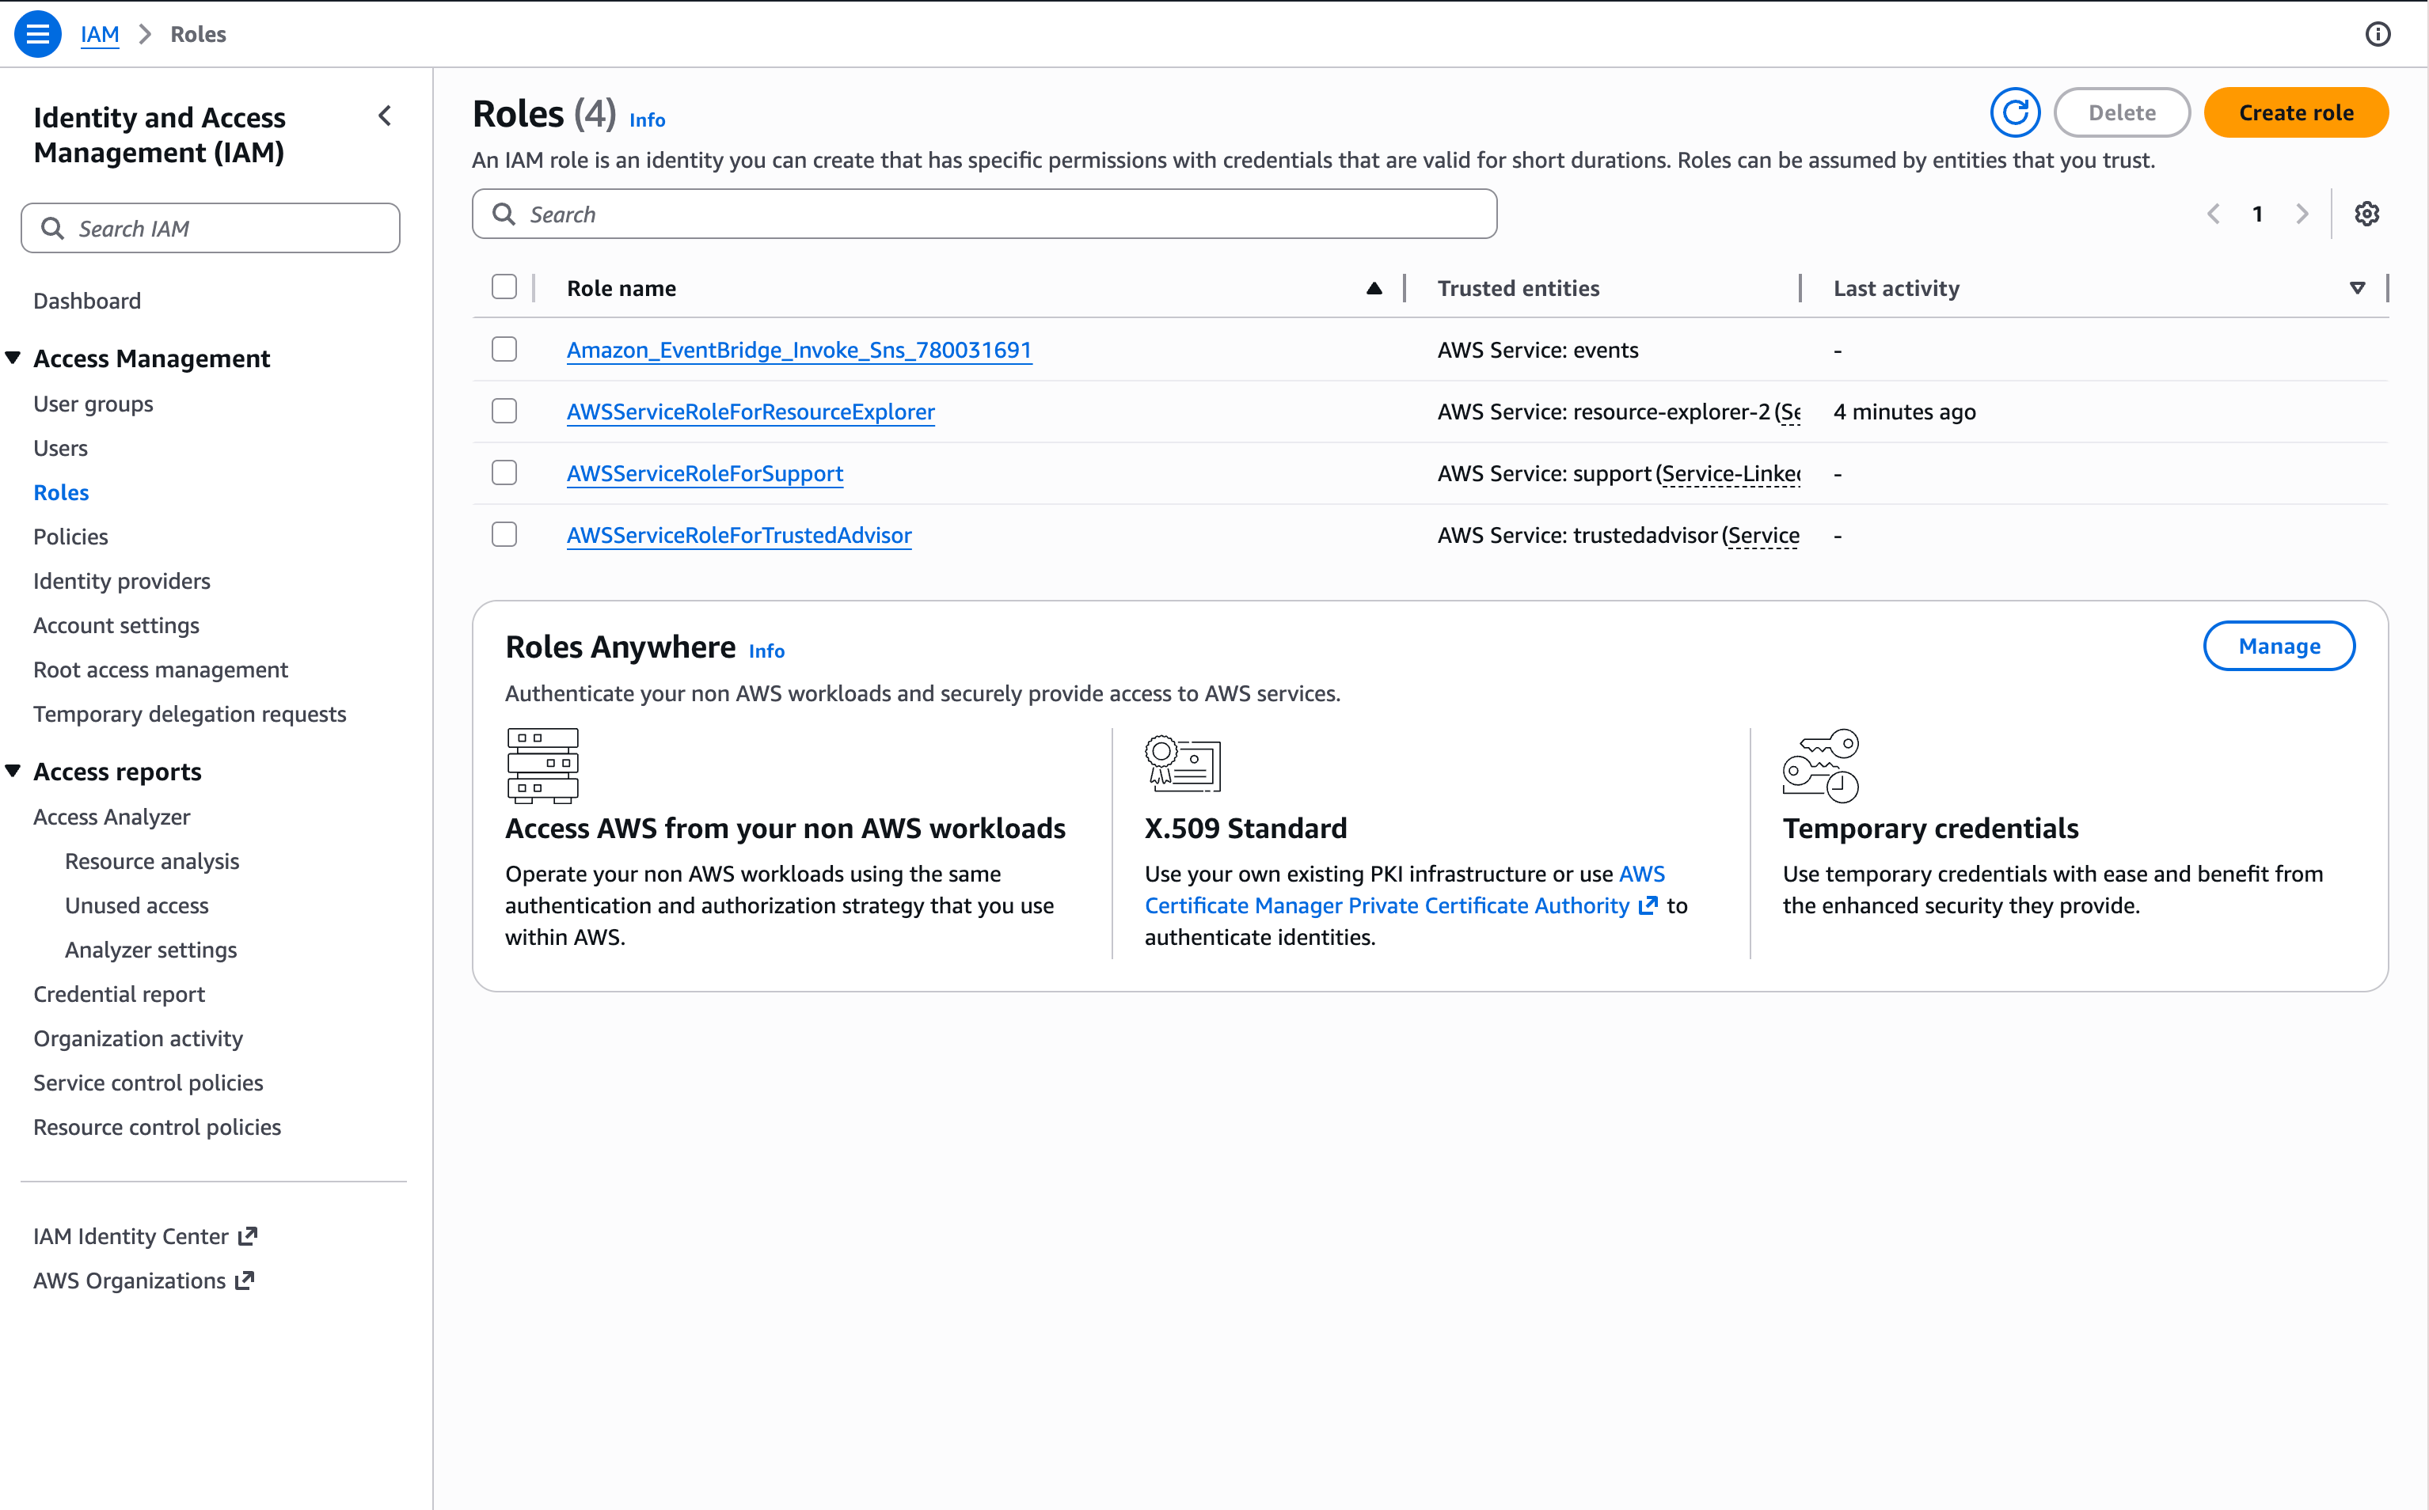
Task: Toggle the select-all roles header checkbox
Action: pyautogui.click(x=504, y=286)
